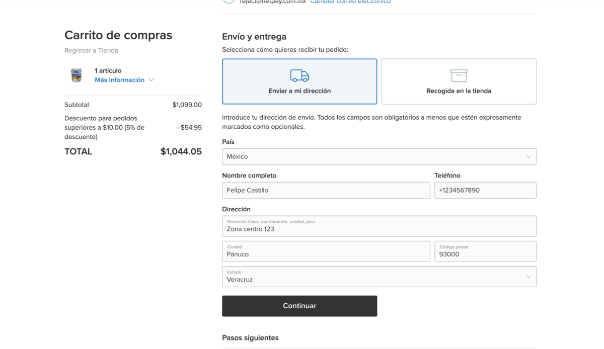The height and width of the screenshot is (349, 604).
Task: Open the País dropdown showing México
Action: tap(379, 156)
